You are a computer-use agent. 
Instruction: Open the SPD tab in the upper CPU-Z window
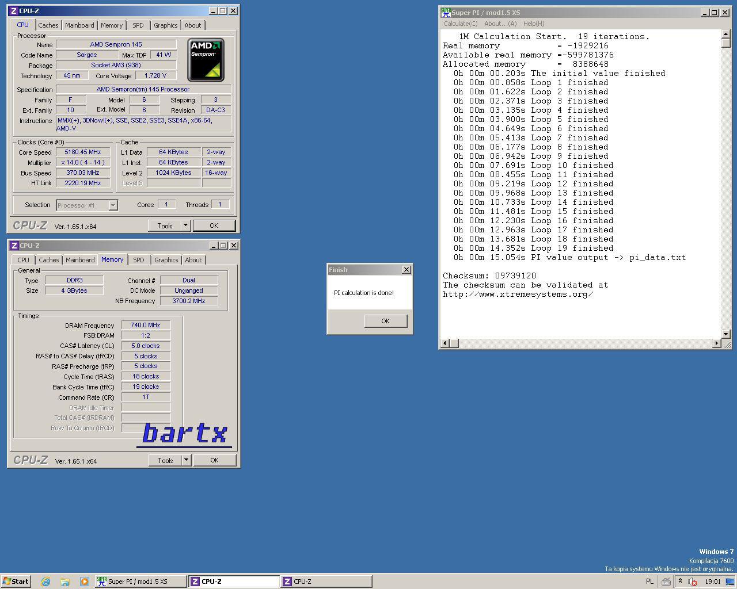[x=138, y=25]
